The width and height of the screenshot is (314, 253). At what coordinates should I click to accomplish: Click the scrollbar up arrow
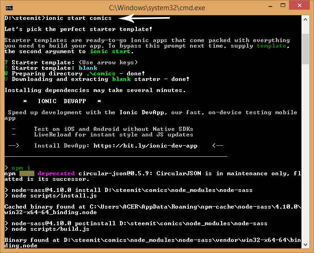click(x=305, y=19)
